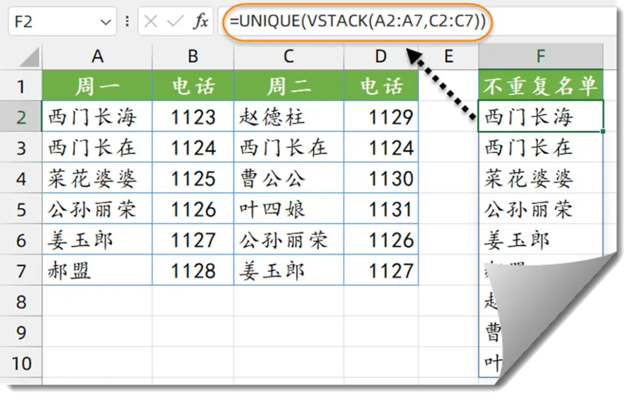Select cell C2 赵德柱
This screenshot has height=398, width=630.
coord(289,117)
